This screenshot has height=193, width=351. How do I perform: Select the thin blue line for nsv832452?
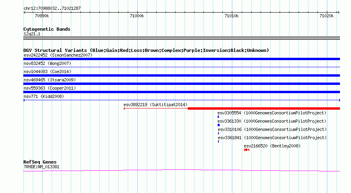tap(181, 67)
